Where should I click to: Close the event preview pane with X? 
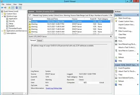(111, 36)
